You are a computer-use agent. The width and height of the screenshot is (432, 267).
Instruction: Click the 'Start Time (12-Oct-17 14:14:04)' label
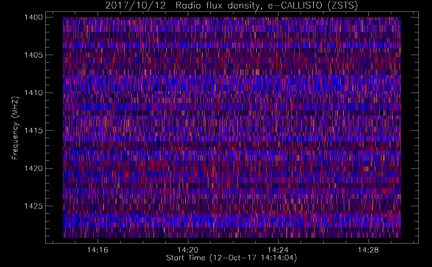(231, 258)
